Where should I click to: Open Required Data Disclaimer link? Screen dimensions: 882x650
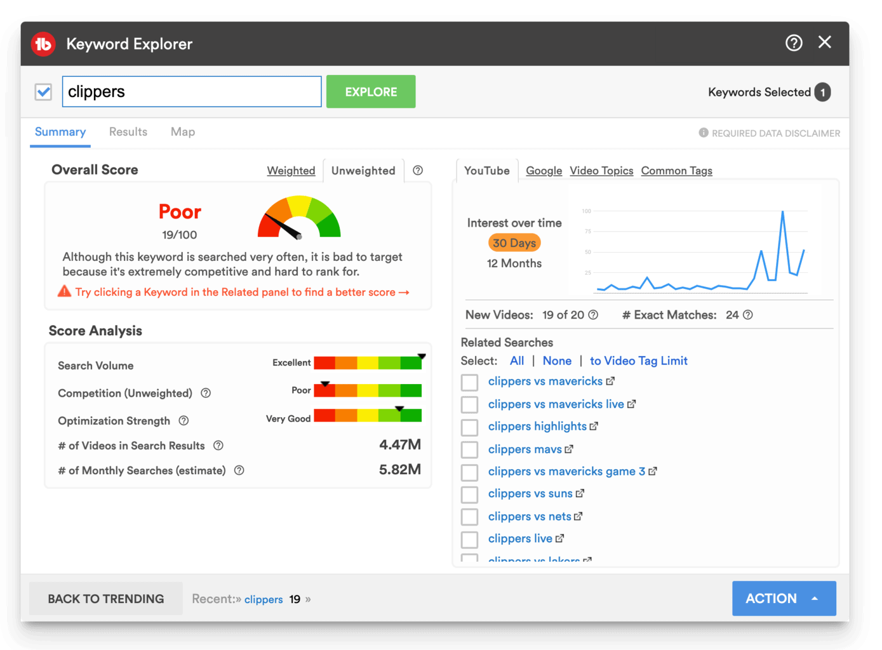pos(776,133)
